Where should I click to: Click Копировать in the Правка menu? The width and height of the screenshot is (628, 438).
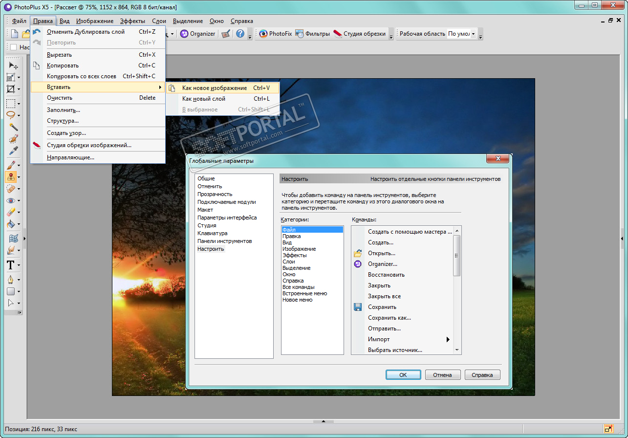pos(63,66)
